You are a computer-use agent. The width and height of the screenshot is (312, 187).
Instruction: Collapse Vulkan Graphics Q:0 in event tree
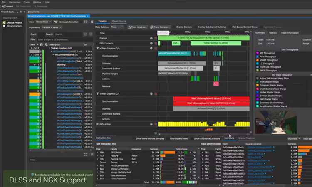pos(50,48)
